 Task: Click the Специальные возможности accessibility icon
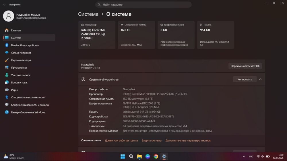click(x=7, y=97)
